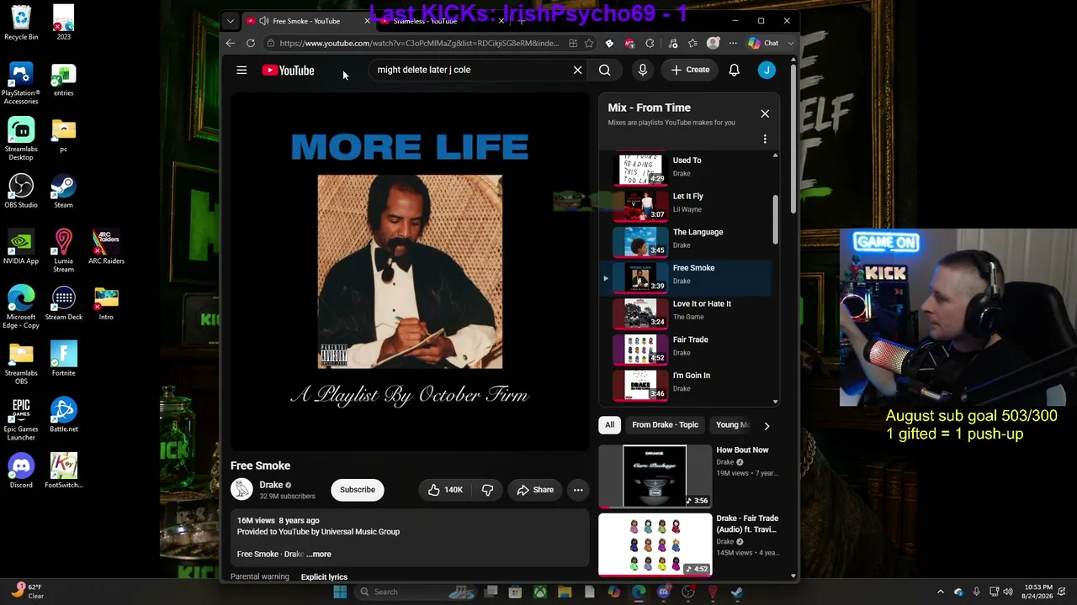Expand the description with ...more

(319, 555)
